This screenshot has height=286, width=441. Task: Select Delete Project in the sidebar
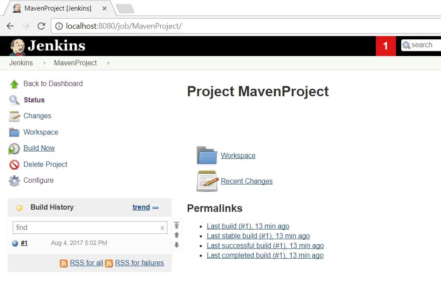pos(45,165)
